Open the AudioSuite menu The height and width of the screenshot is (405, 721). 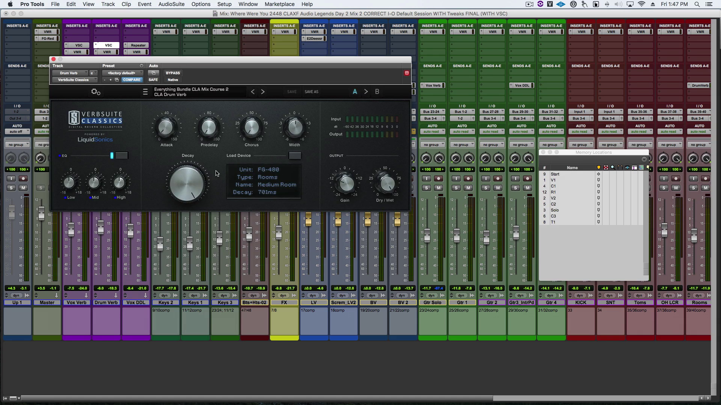point(171,4)
